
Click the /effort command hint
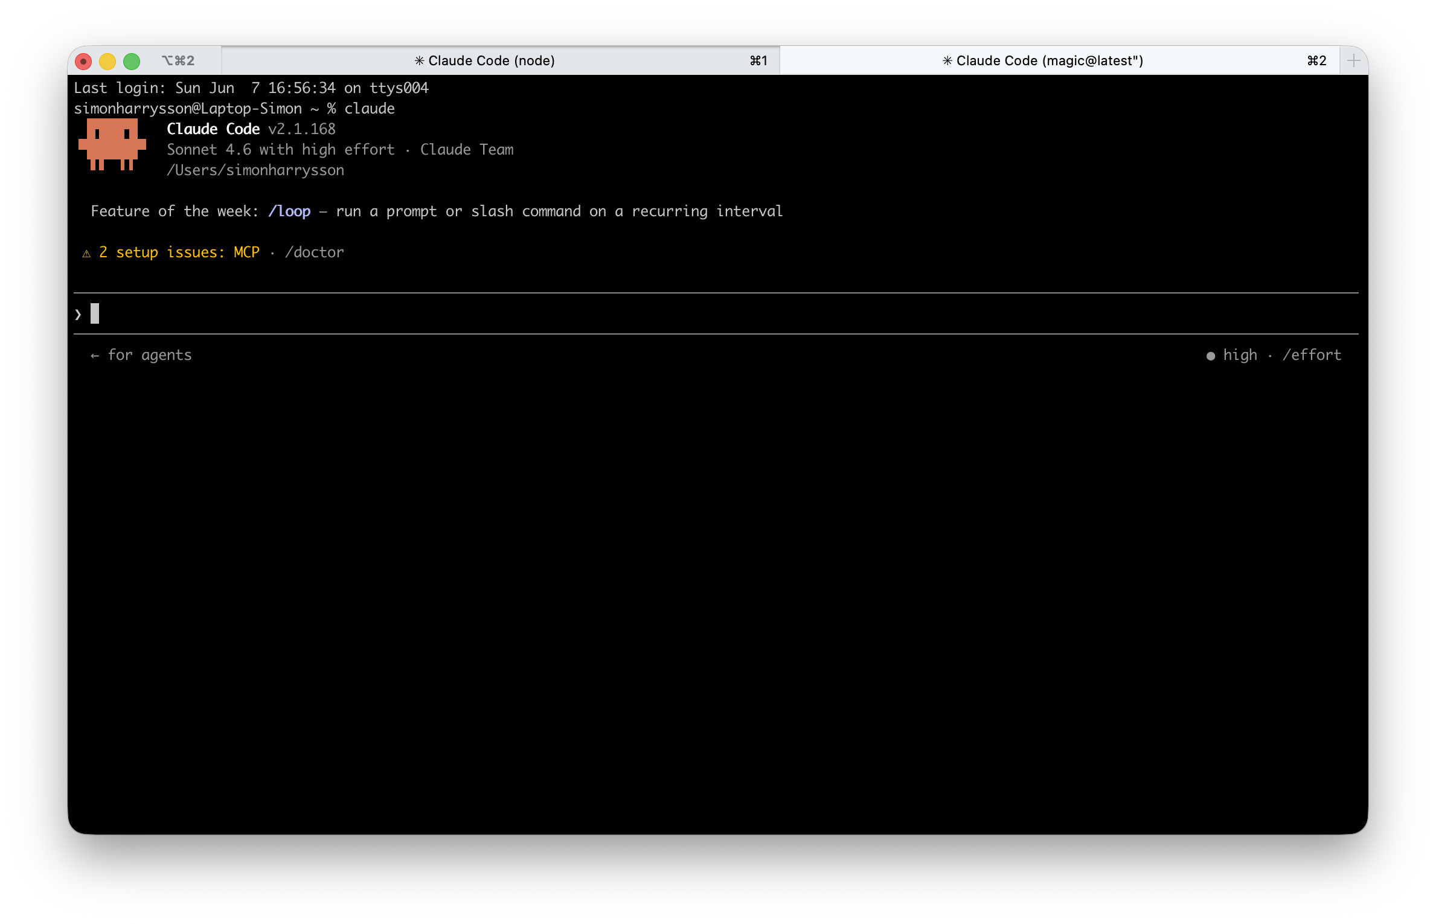[1312, 355]
